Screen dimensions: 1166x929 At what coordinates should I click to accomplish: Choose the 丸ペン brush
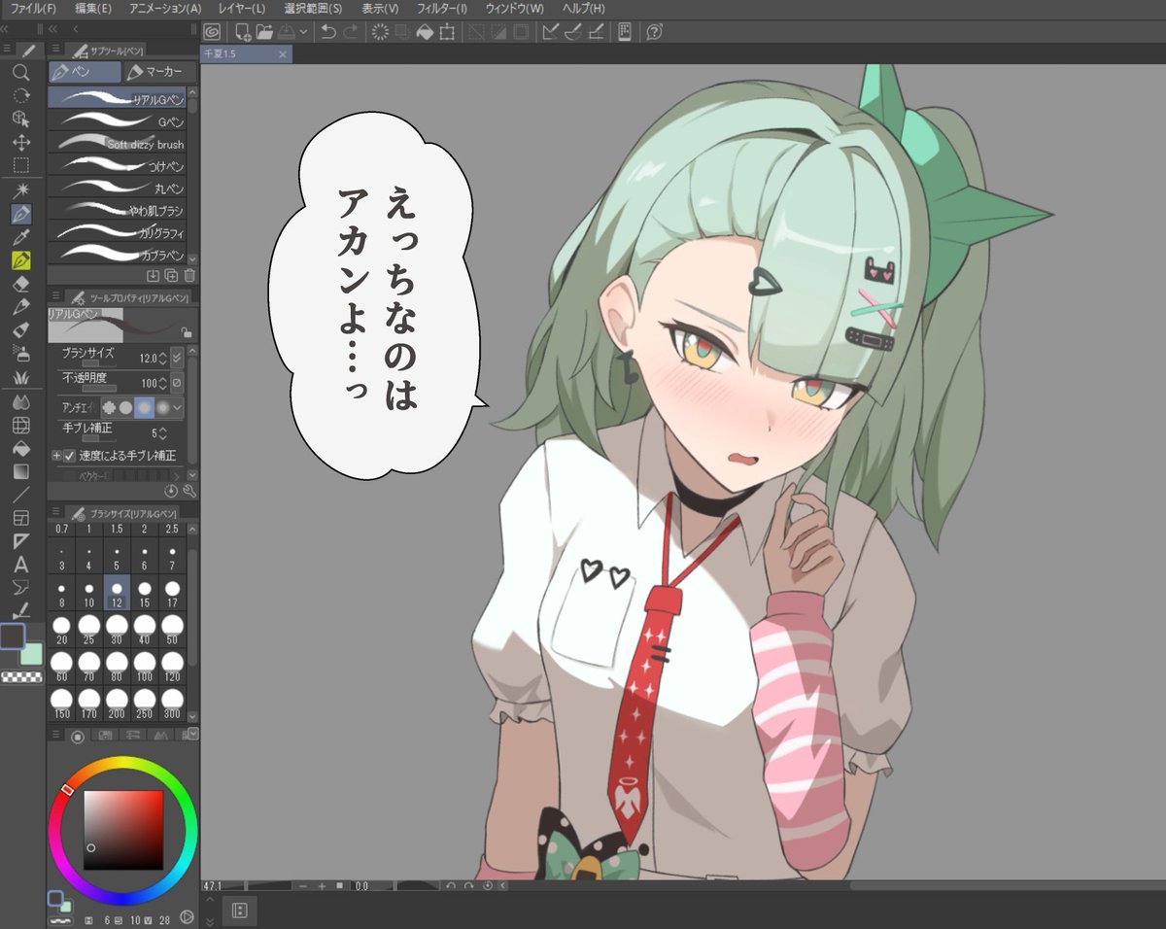(x=117, y=188)
